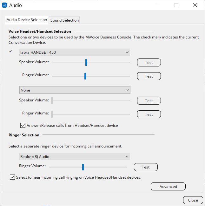Image resolution: width=205 pixels, height=206 pixels.
Task: Expand the second device dropdown showing None
Action: tap(75, 90)
